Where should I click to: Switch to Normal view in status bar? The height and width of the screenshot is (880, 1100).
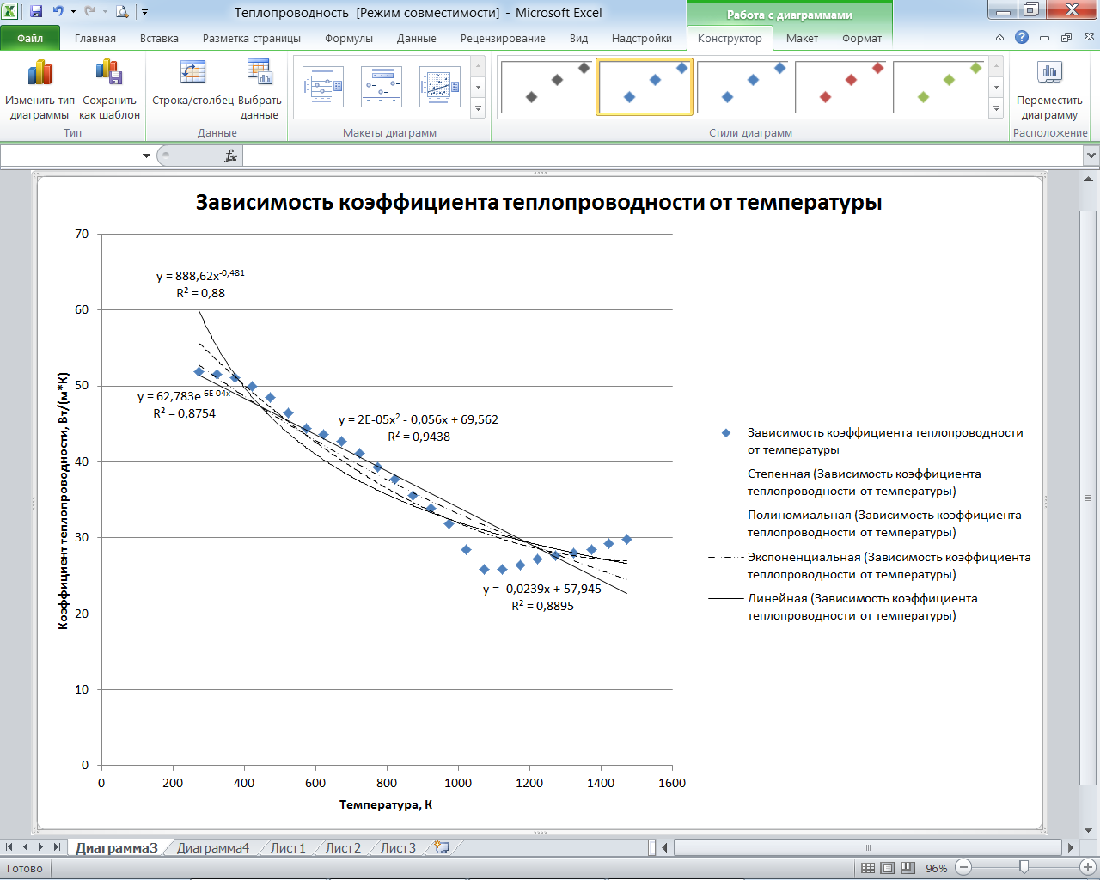868,868
